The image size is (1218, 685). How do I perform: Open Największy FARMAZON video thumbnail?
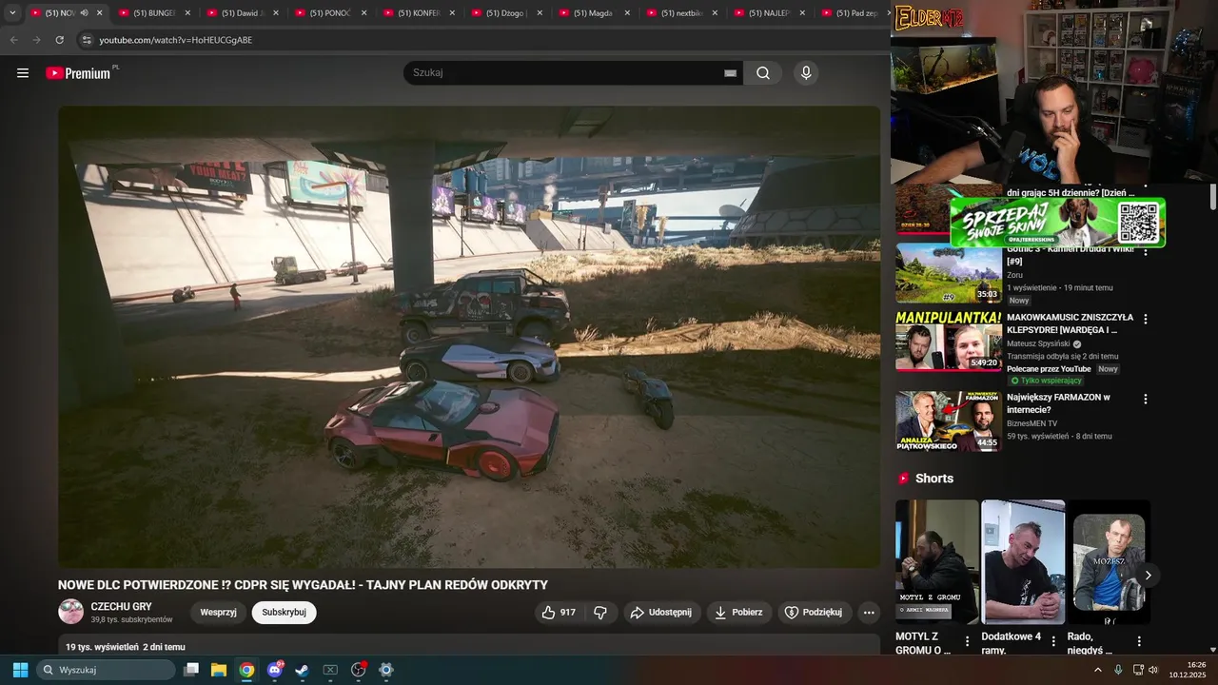[948, 421]
